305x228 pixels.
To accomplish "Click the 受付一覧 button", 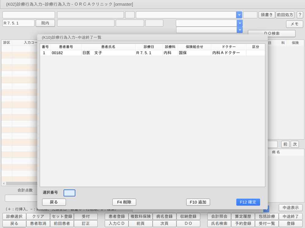I will point(266,223).
